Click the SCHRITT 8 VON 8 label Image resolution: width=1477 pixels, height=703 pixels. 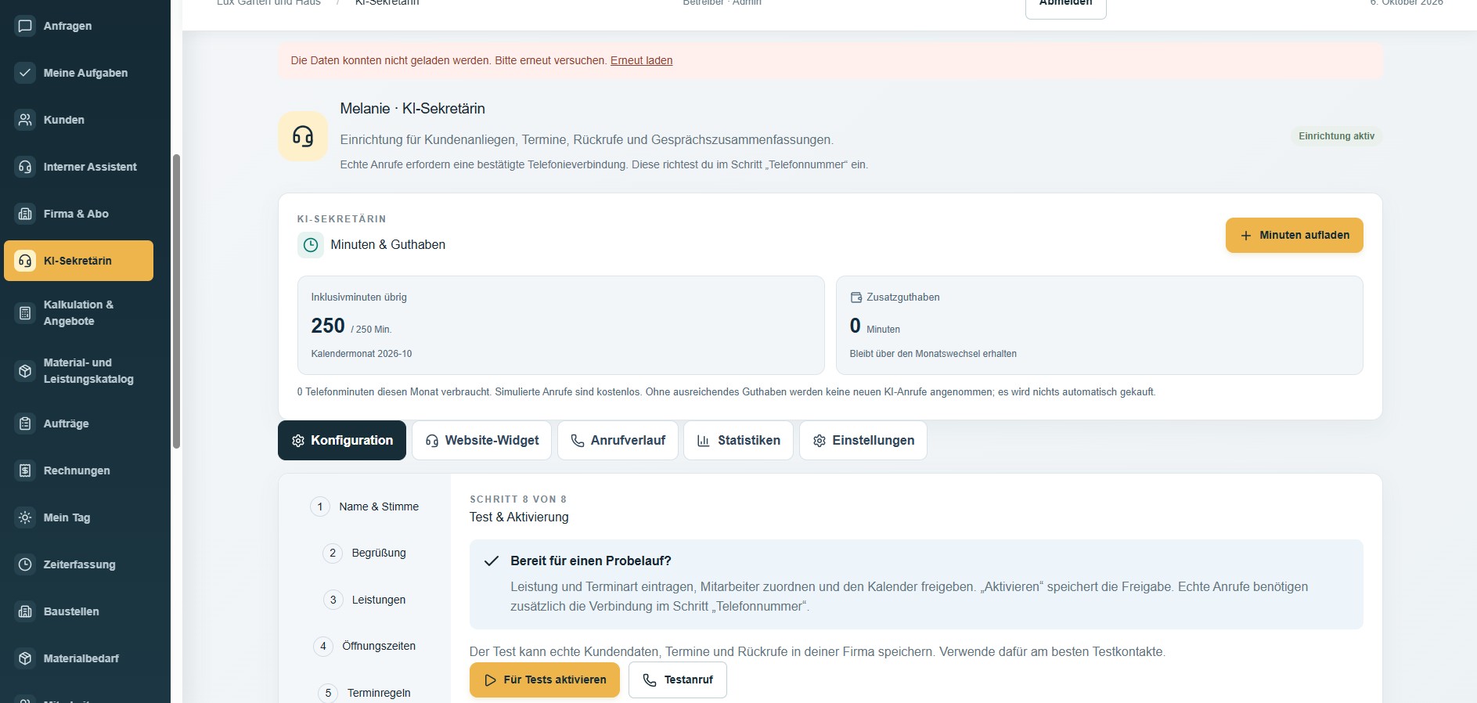click(518, 499)
